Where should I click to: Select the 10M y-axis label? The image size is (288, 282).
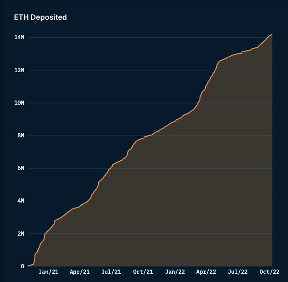coord(19,103)
